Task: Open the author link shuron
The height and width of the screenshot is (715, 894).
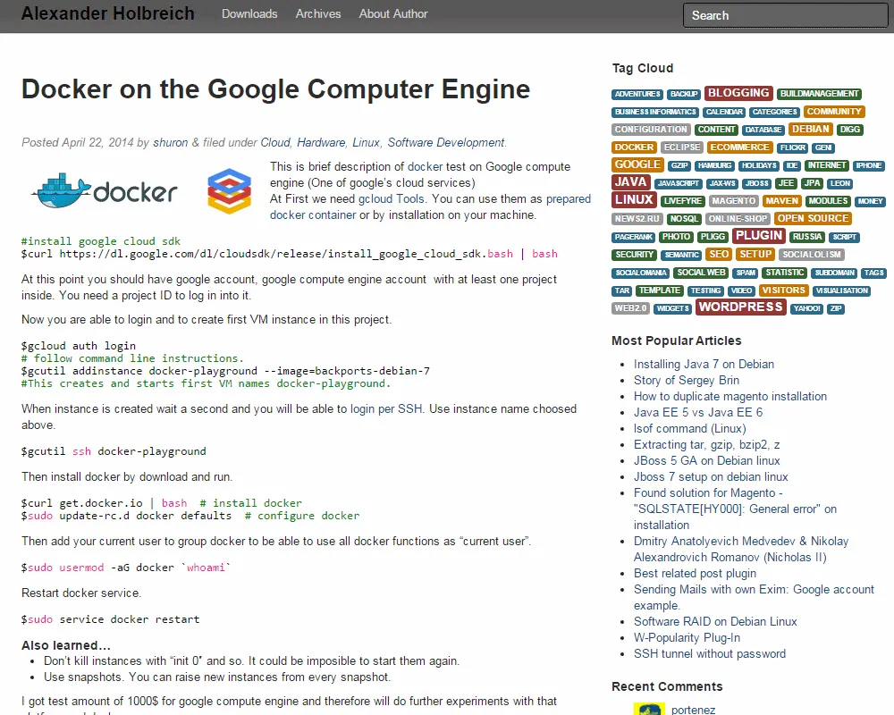Action: 170,142
